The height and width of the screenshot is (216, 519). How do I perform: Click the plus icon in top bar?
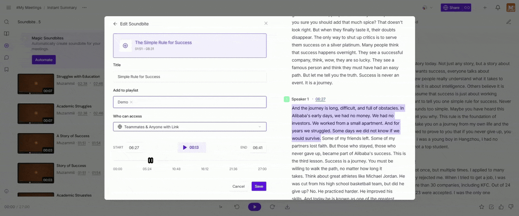485,8
